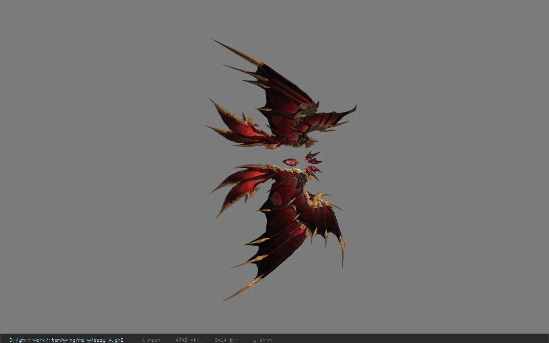Click the '5414 tri' triangle count
The image size is (549, 343).
click(226, 340)
